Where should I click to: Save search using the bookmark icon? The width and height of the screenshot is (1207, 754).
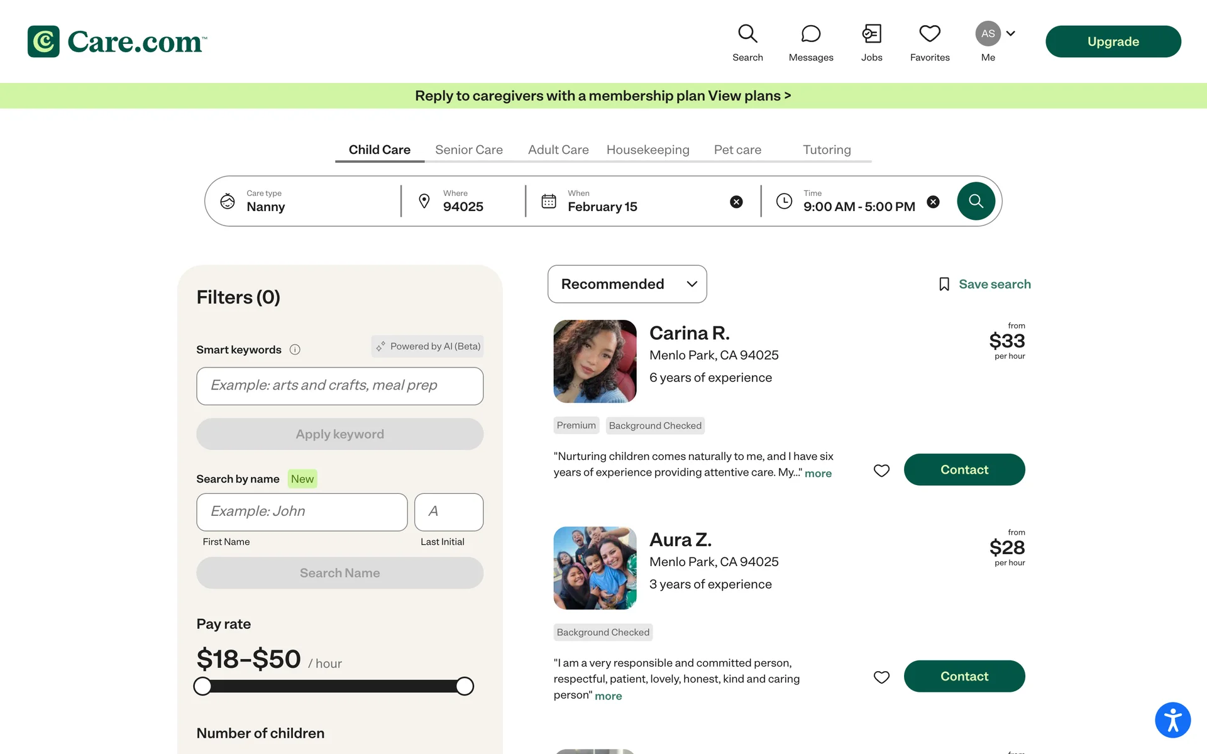(x=944, y=285)
